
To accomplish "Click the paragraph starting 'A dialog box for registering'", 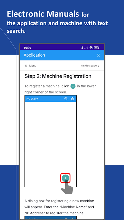I will pos(59,207).
